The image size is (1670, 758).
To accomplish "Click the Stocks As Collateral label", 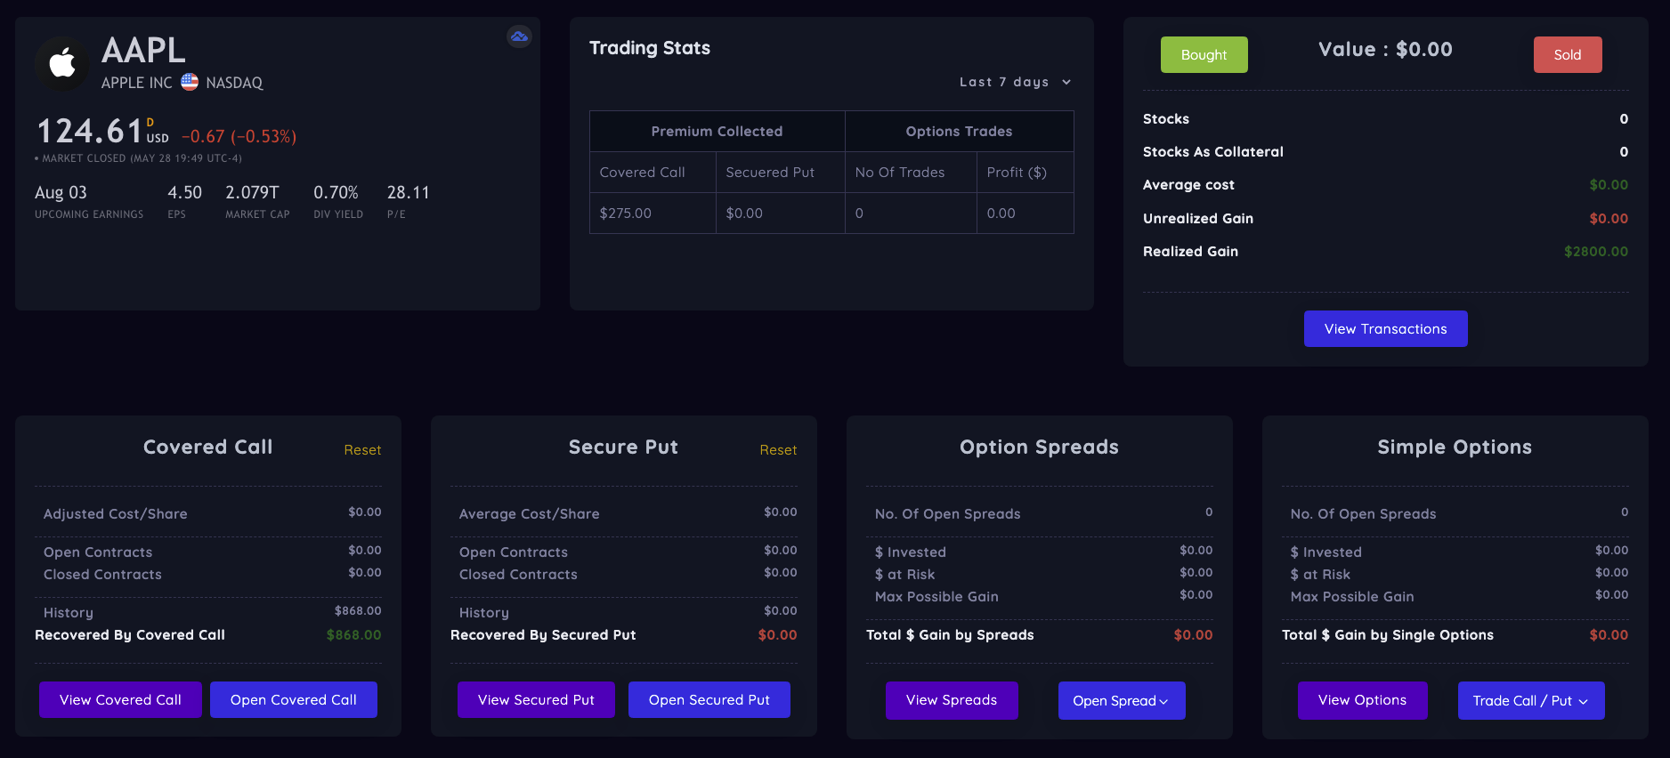I will (x=1213, y=152).
